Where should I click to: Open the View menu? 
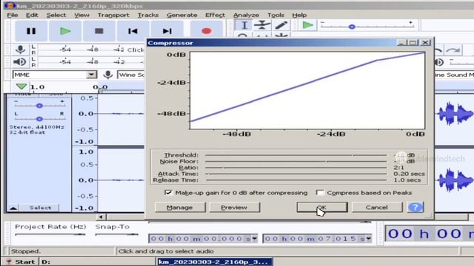[x=81, y=15]
